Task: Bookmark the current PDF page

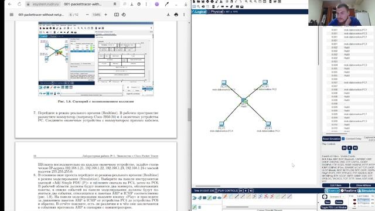Action: tap(115, 4)
